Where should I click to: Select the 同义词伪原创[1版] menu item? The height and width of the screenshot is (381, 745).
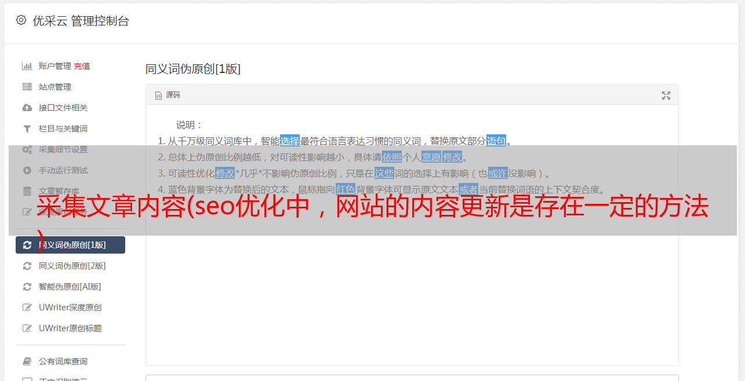(70, 245)
